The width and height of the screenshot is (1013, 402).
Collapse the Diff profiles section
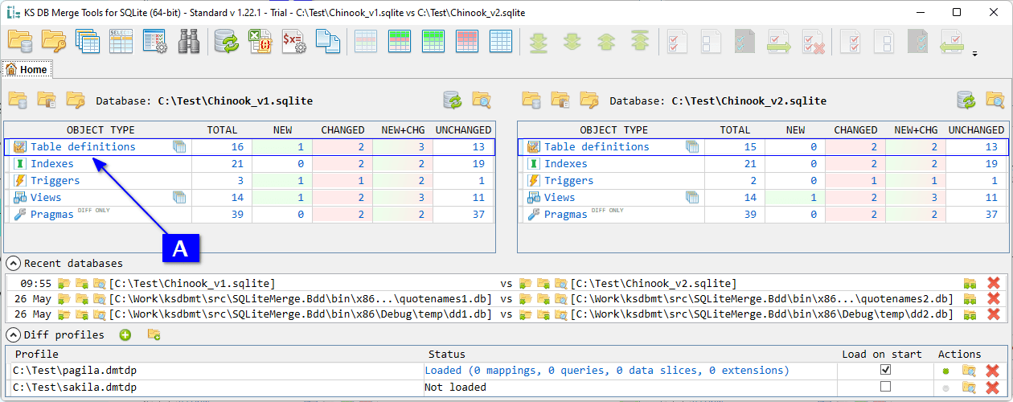pyautogui.click(x=14, y=334)
